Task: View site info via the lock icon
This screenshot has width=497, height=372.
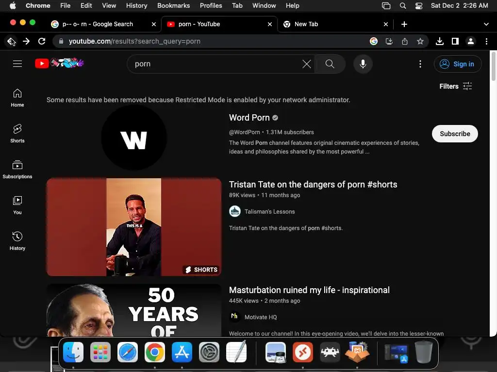Action: pyautogui.click(x=61, y=41)
